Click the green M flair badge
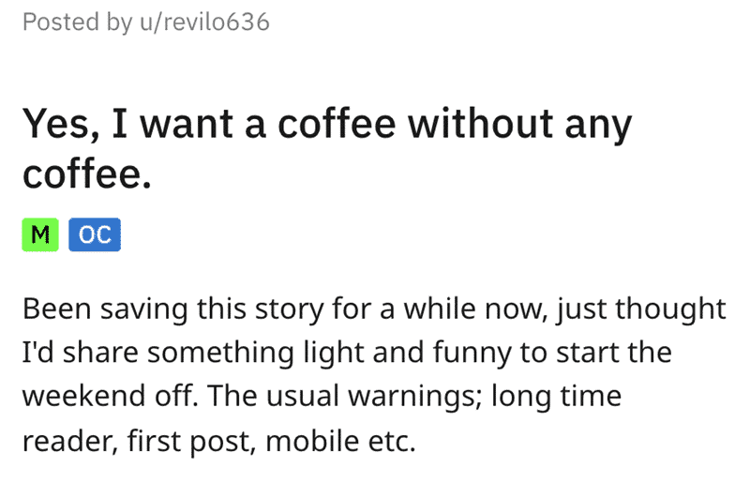Image resolution: width=750 pixels, height=483 pixels. (40, 234)
